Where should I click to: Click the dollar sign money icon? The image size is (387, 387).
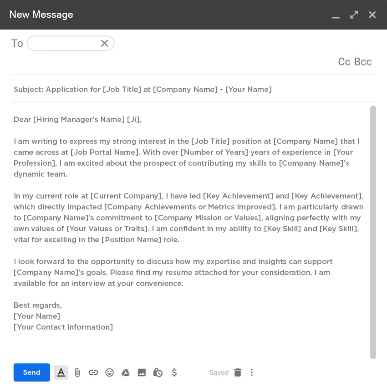click(x=174, y=372)
